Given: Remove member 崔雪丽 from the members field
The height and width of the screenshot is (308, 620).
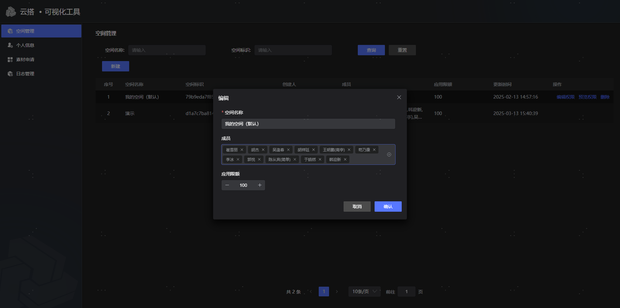Looking at the screenshot, I should pyautogui.click(x=242, y=150).
